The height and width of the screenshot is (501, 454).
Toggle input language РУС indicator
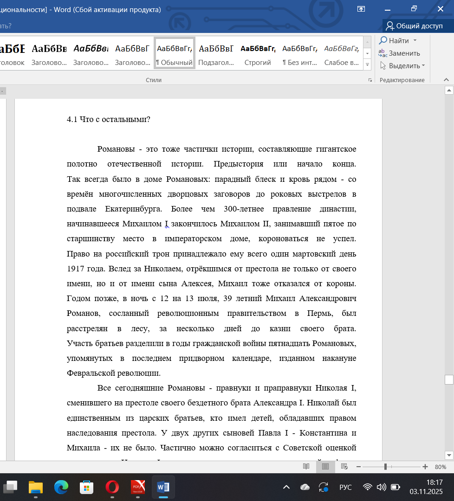(x=345, y=487)
